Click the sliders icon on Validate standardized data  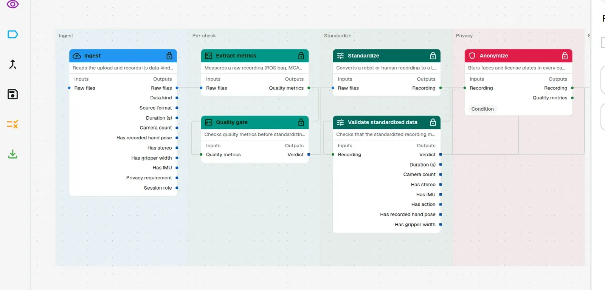340,122
